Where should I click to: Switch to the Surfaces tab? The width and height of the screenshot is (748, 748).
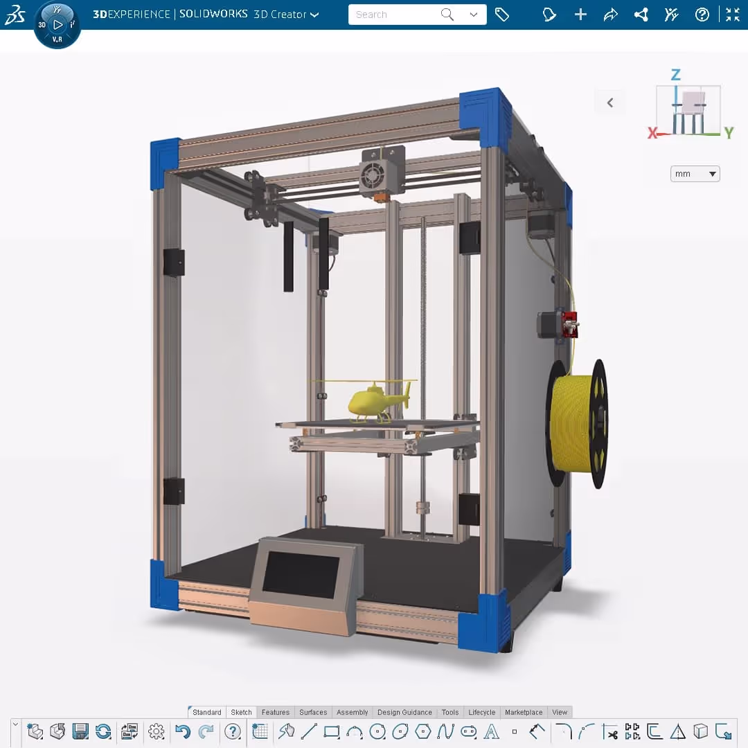pyautogui.click(x=313, y=712)
